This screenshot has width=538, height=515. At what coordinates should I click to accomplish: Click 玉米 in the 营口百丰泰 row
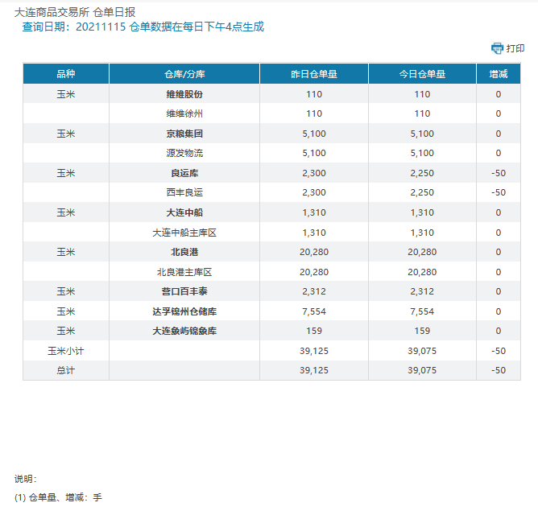click(66, 291)
